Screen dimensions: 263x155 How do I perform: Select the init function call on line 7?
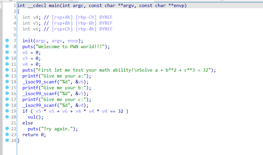[28, 41]
